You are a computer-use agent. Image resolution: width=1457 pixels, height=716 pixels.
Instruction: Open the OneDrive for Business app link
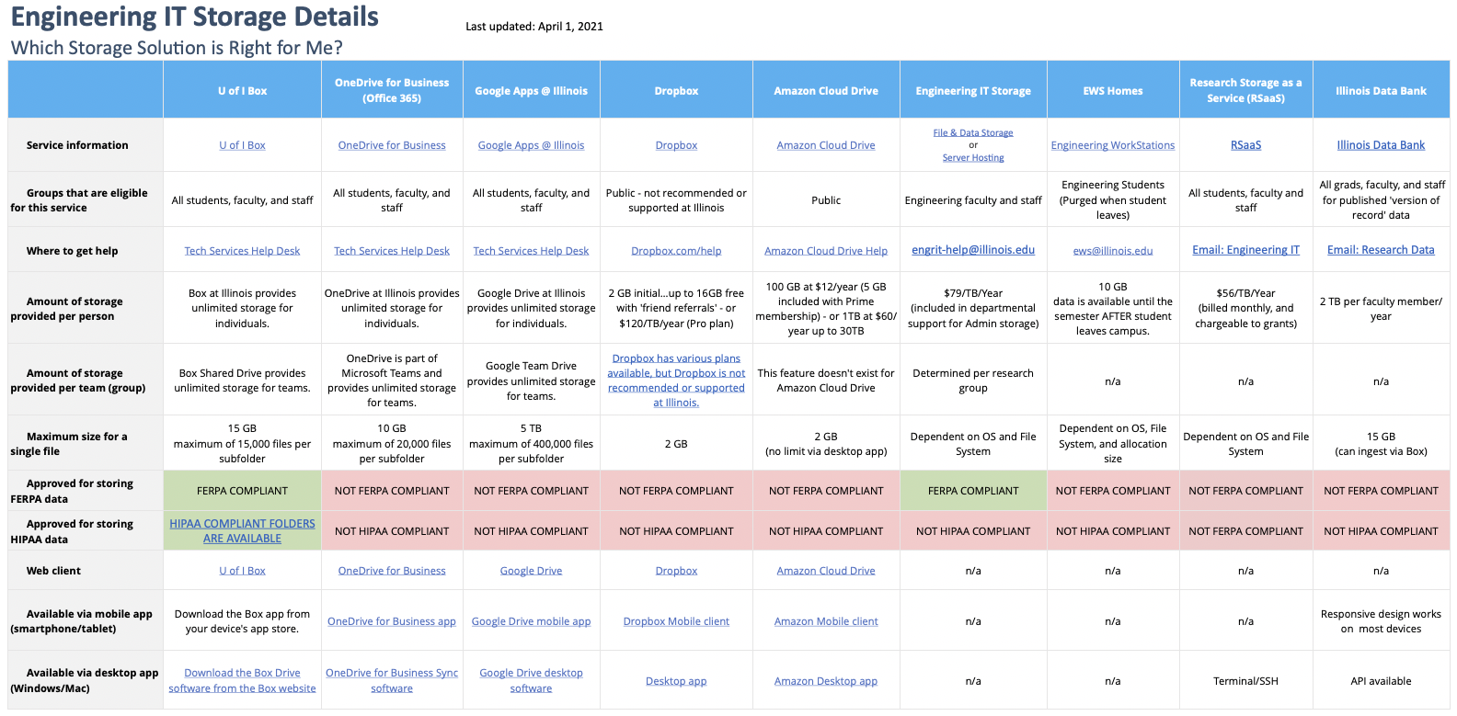391,621
